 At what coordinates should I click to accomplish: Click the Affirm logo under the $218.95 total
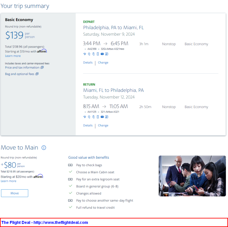(38, 176)
